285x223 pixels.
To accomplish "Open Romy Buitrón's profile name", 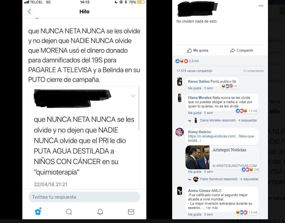I will coord(199,132).
